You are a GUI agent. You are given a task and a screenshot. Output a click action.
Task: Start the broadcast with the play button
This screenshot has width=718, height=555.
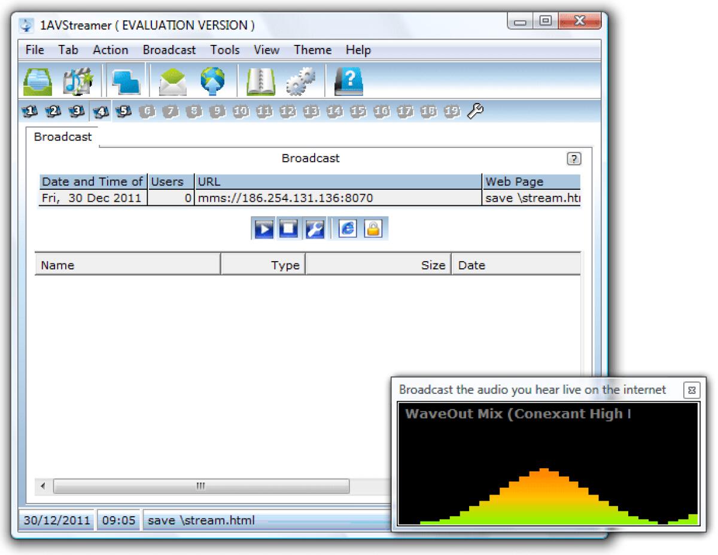[263, 228]
